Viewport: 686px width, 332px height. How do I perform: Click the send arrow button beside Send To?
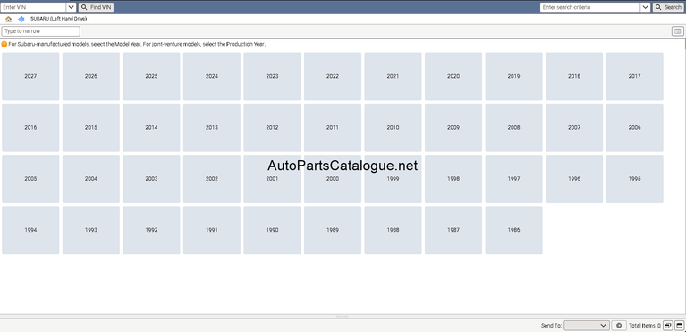619,326
